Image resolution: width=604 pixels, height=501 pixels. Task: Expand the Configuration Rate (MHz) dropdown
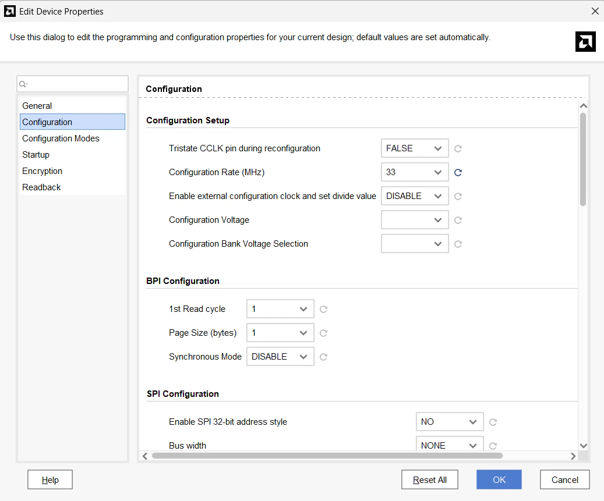pos(415,172)
